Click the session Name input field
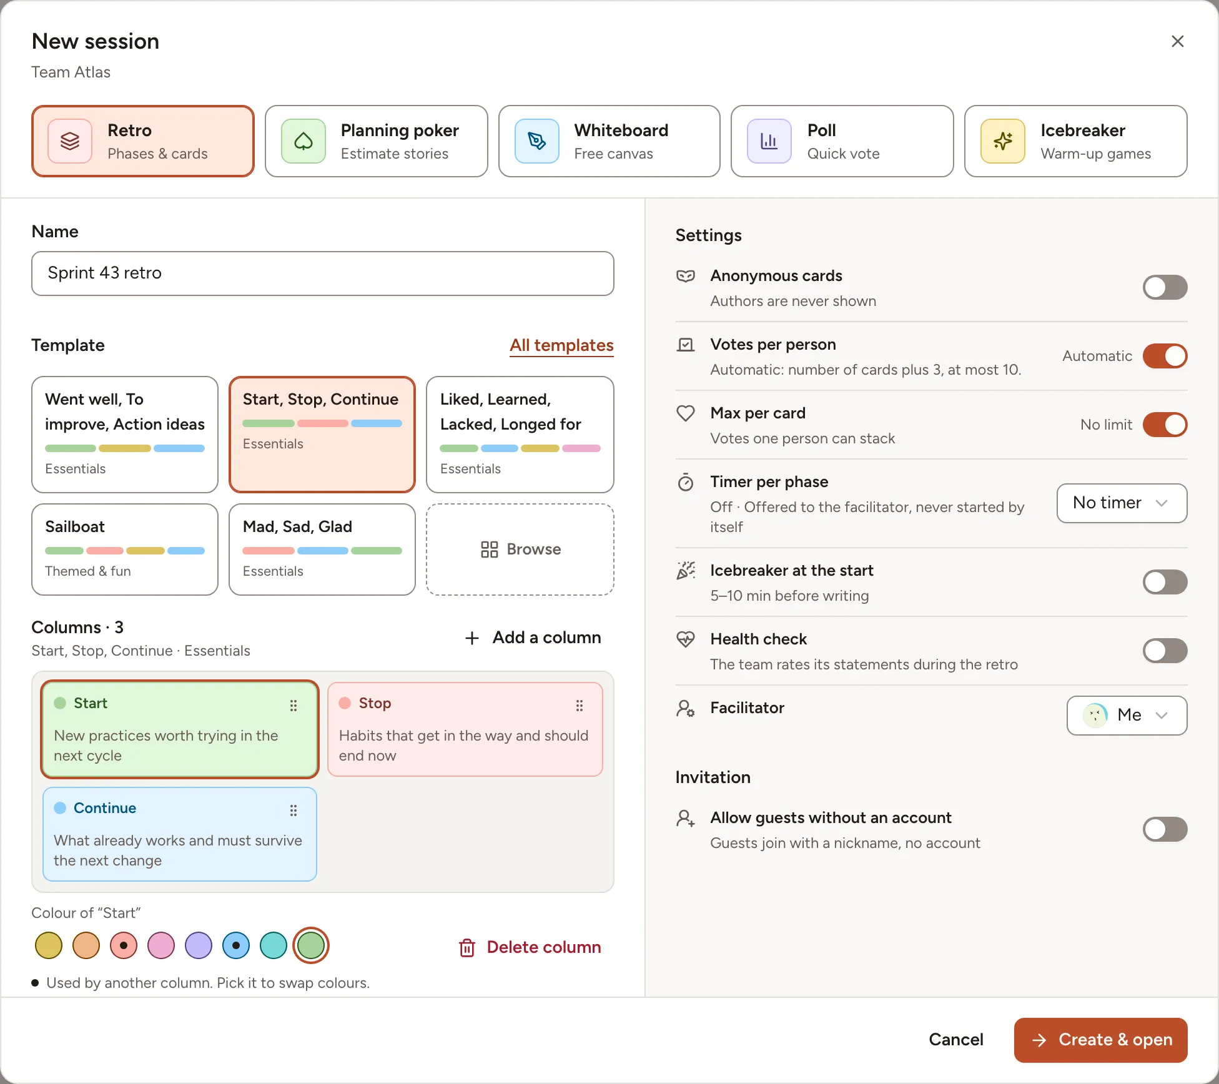Screen dimensions: 1219x1084 (x=323, y=273)
